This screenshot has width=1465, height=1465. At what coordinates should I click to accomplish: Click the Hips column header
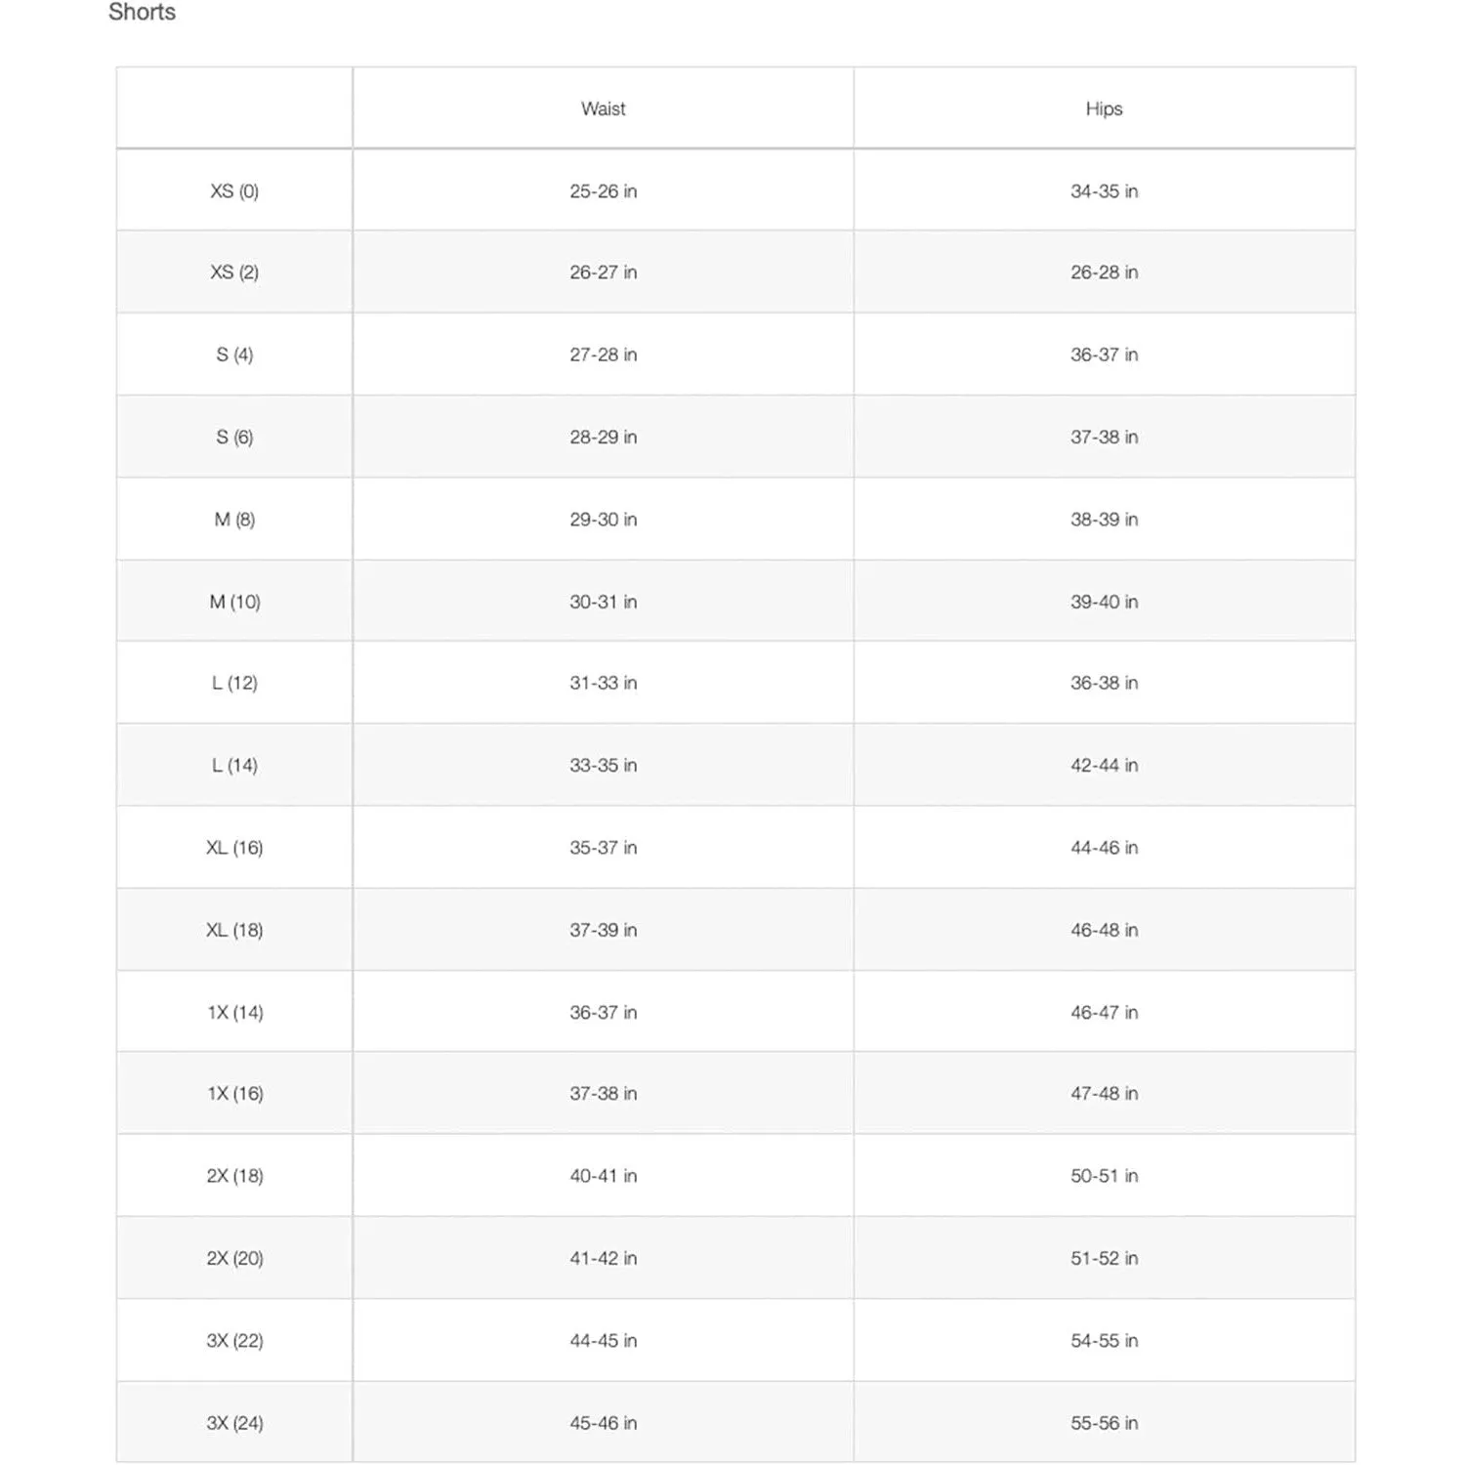pyautogui.click(x=1104, y=108)
